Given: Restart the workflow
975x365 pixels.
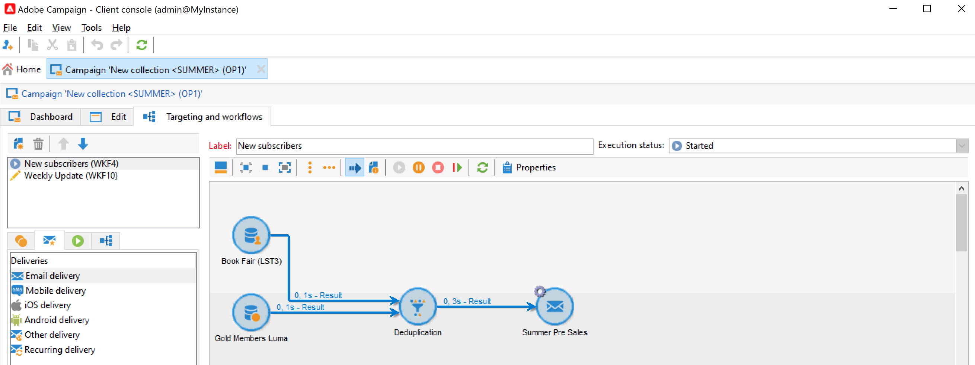Looking at the screenshot, I should [457, 167].
